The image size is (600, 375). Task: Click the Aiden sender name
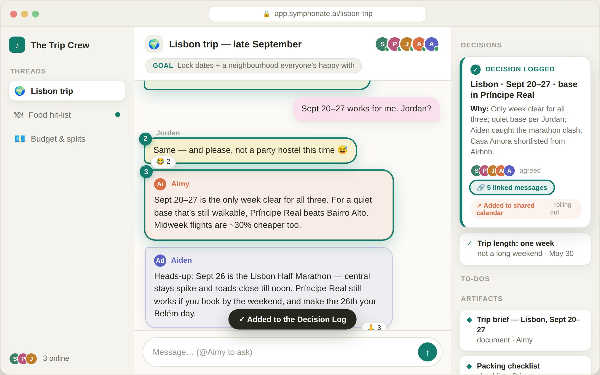click(x=181, y=260)
